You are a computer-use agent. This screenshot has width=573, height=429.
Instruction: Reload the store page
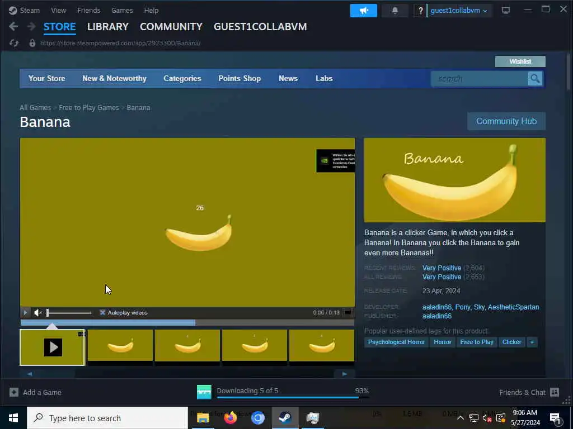click(x=14, y=43)
